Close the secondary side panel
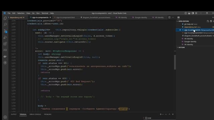The width and height of the screenshot is (214, 120). tap(213, 17)
